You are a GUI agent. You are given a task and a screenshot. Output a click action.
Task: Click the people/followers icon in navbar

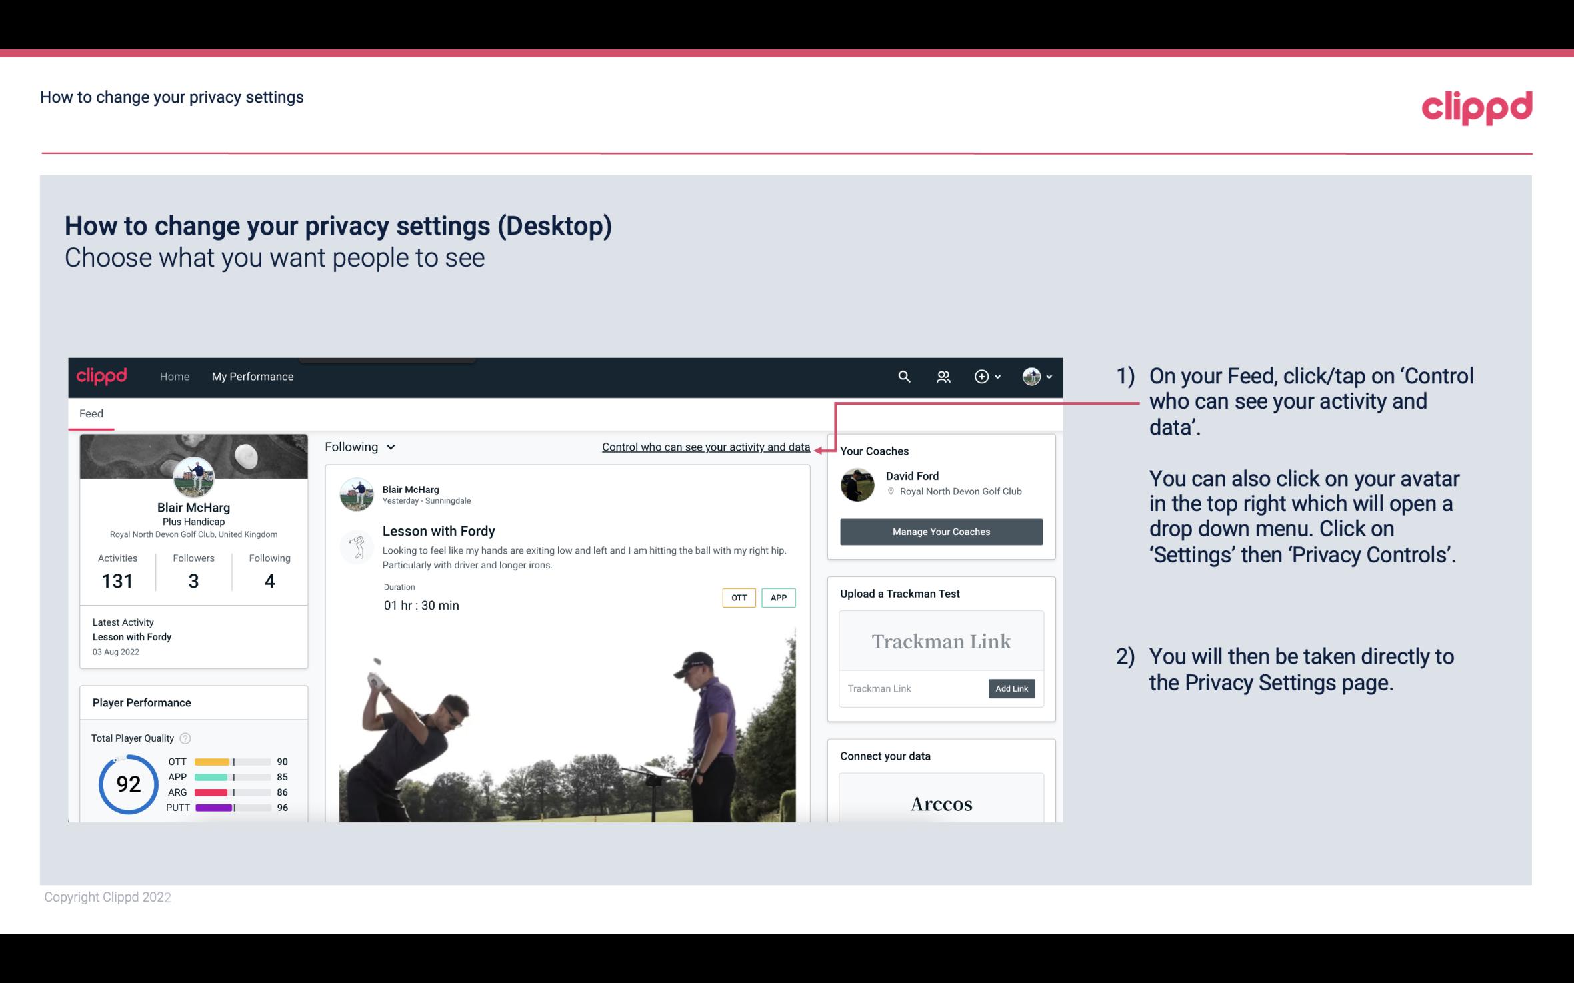(x=943, y=376)
